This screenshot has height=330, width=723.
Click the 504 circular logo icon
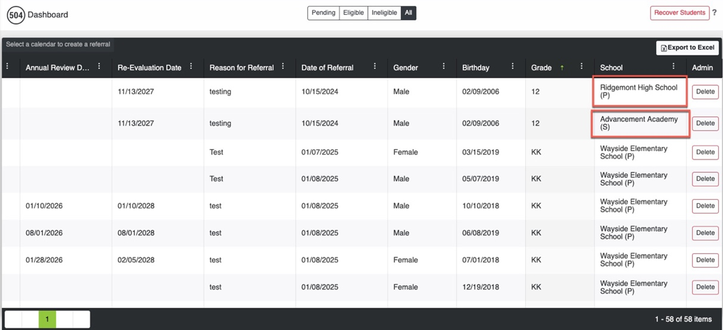tap(16, 14)
